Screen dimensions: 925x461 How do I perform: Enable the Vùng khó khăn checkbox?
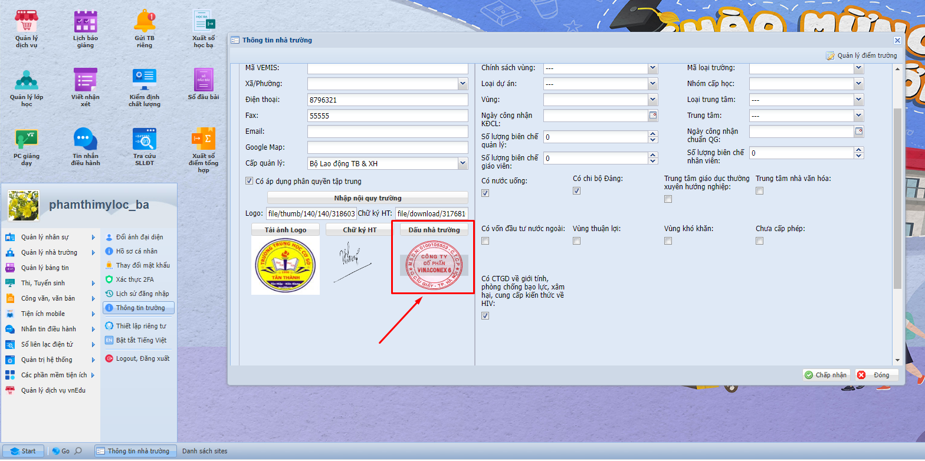(x=668, y=241)
